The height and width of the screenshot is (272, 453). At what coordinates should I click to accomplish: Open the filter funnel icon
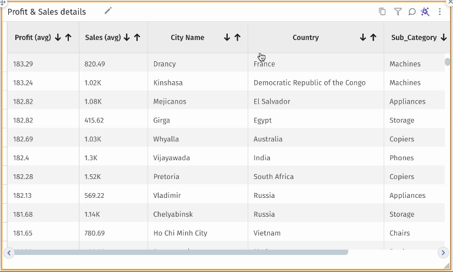(398, 12)
